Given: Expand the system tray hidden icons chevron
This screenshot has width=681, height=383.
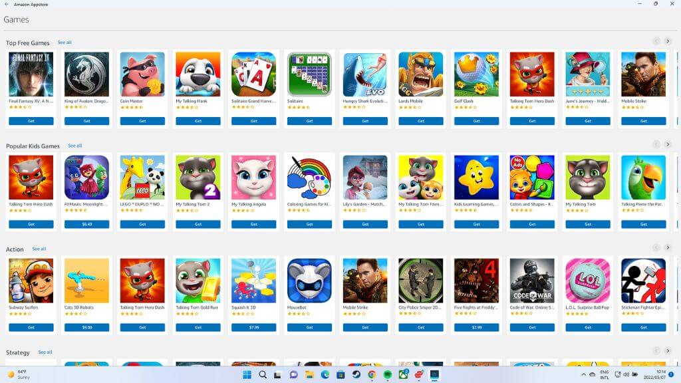Looking at the screenshot, I should click(x=583, y=374).
